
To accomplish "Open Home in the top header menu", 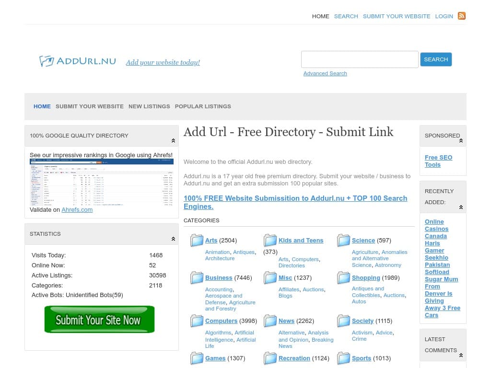I will pos(320,16).
